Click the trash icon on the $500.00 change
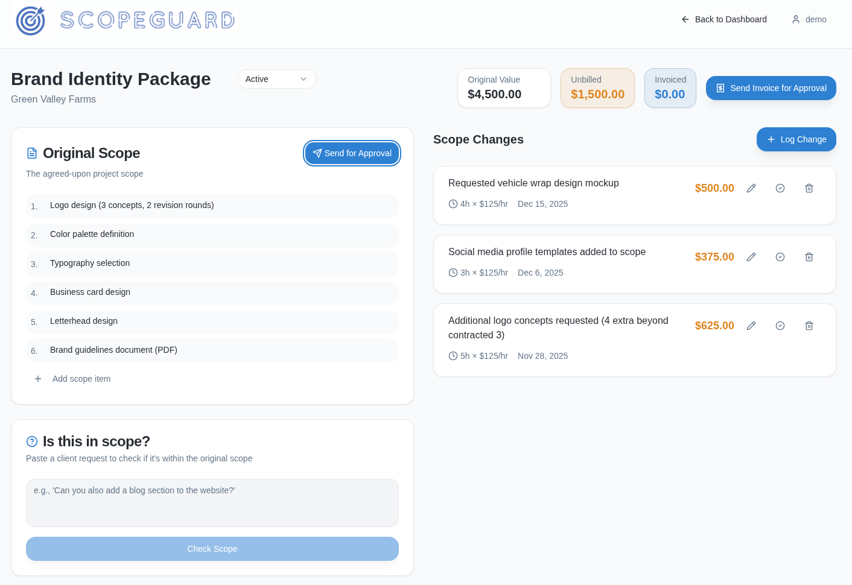The image size is (852, 585). (x=809, y=188)
